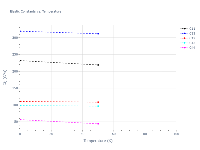
Task: Select the cyan C13 point at 0 K
Action: [x=20, y=105]
